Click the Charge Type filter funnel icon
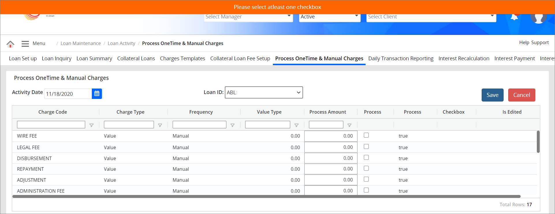The image size is (555, 214). 160,125
